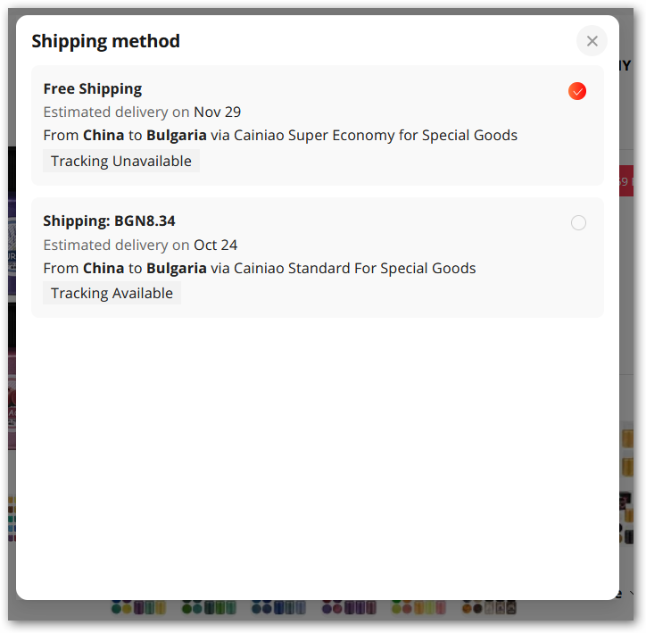Open the first product variant thumbnail below dialog
Screen dimensions: 646x633
[x=138, y=608]
